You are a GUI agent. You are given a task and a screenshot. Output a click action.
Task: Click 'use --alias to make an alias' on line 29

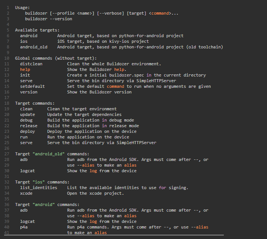[x=102, y=165]
